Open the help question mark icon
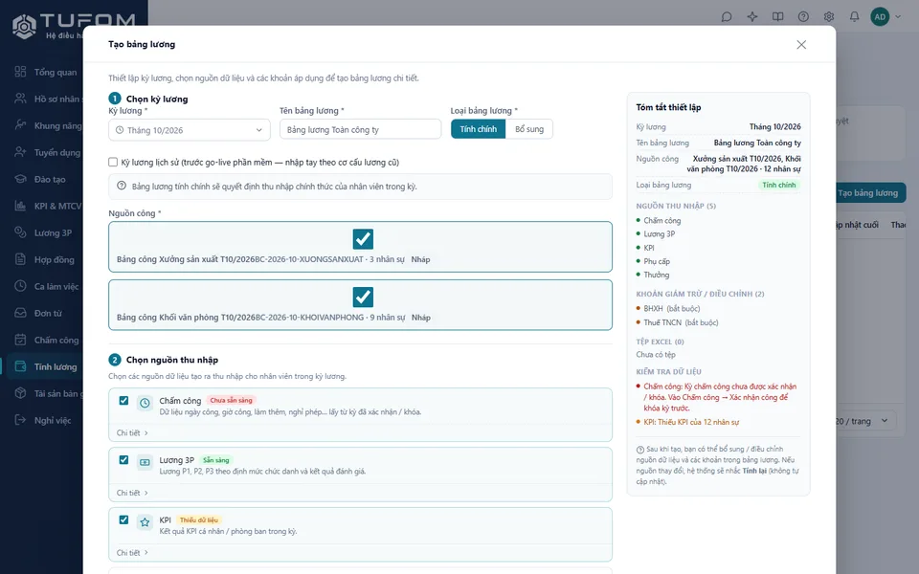Screen dimensions: 919x574 coord(803,17)
